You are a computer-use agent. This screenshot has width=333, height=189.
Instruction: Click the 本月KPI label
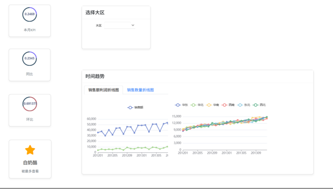pyautogui.click(x=29, y=30)
